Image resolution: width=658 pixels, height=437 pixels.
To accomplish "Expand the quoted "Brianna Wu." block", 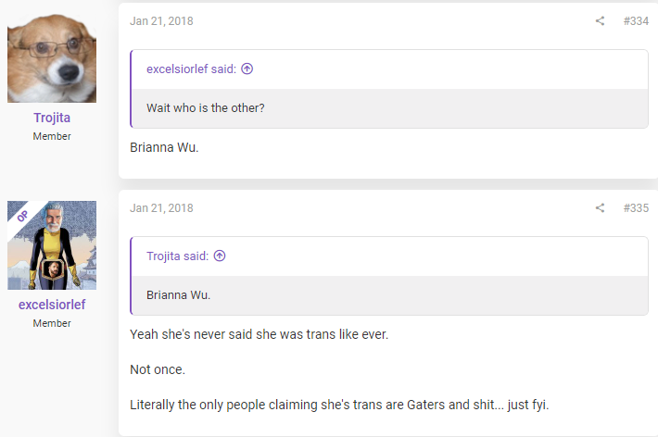I will 390,295.
